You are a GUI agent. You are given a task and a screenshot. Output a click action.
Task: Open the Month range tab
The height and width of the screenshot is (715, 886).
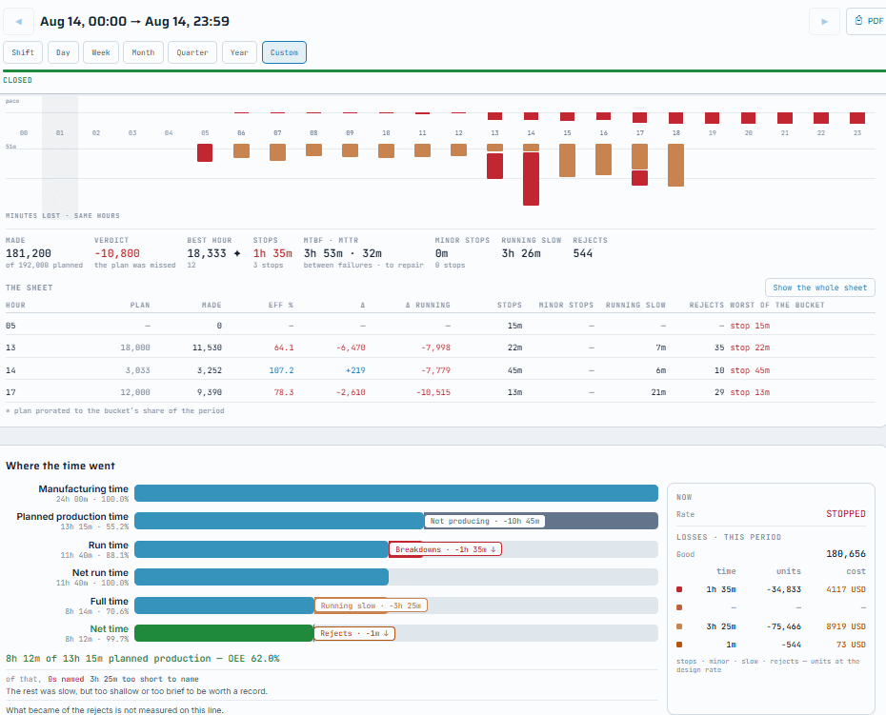[x=143, y=52]
